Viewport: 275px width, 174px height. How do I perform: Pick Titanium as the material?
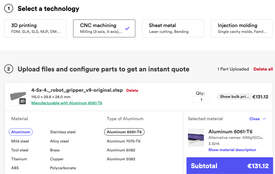click(19, 159)
